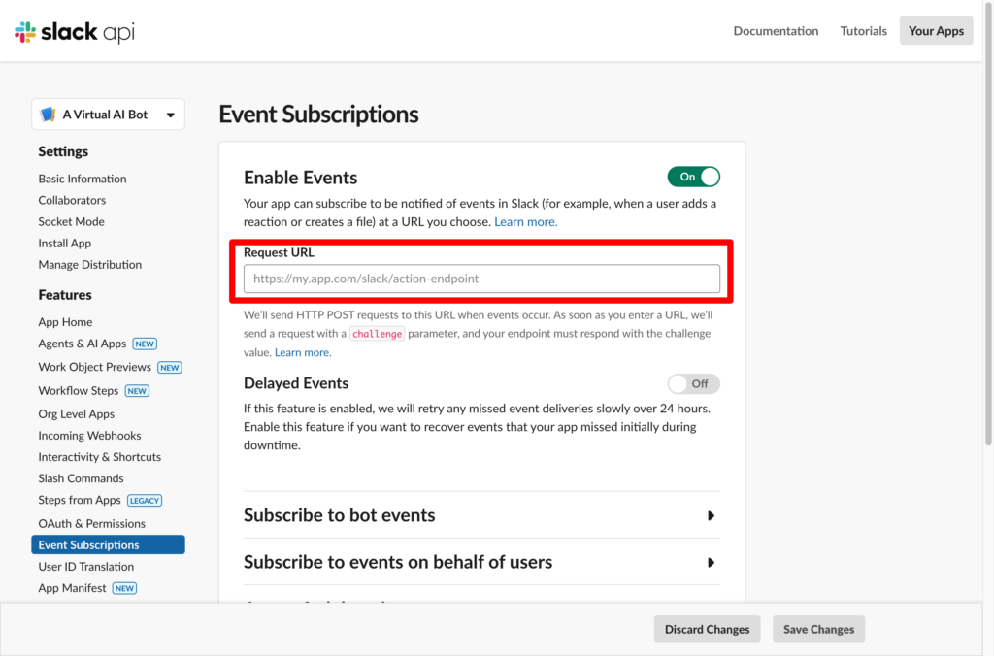
Task: Turn off the Enable Events toggle
Action: pyautogui.click(x=693, y=177)
